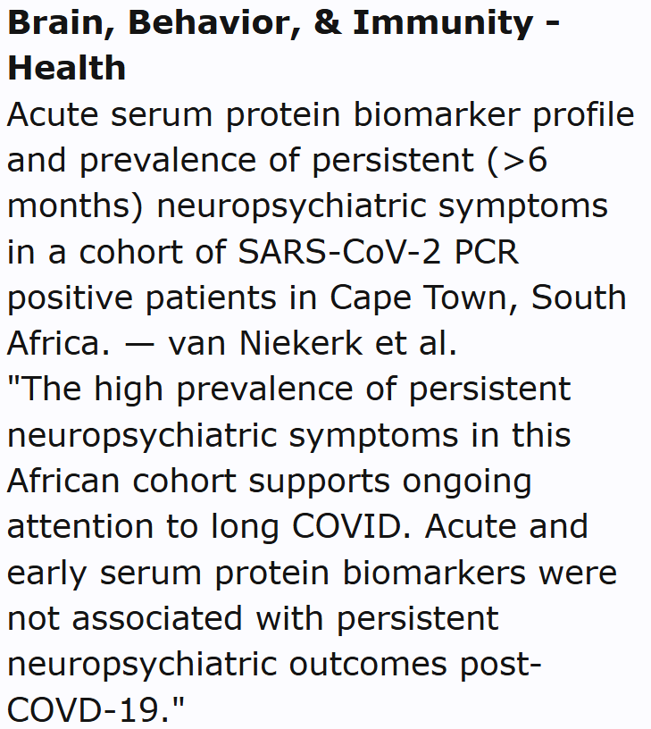Click the word Health in the heading
The height and width of the screenshot is (729, 651).
67,68
